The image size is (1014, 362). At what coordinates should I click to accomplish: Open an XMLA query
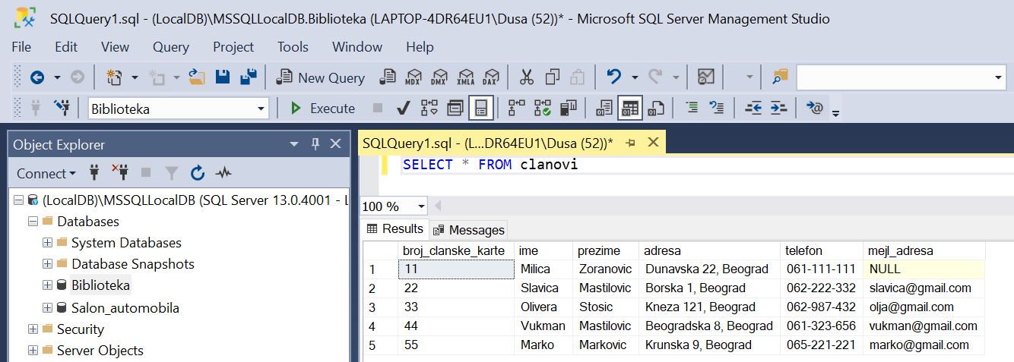465,77
